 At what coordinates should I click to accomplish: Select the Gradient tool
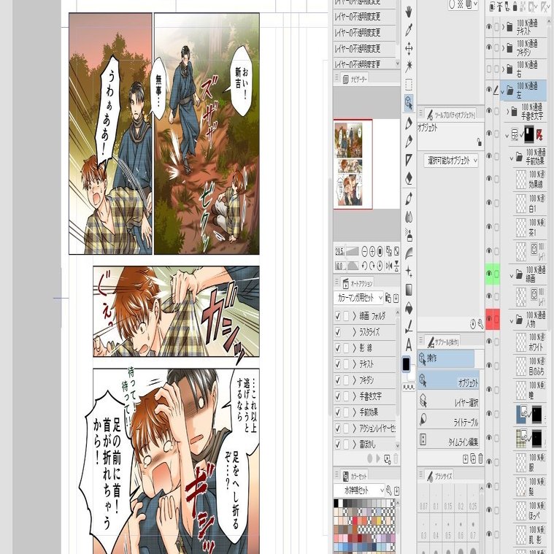pos(409,290)
